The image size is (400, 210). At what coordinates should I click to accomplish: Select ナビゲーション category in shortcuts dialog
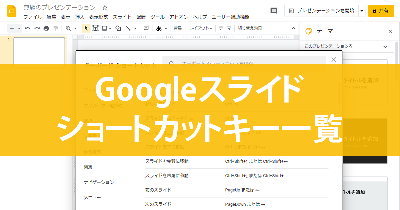click(99, 182)
